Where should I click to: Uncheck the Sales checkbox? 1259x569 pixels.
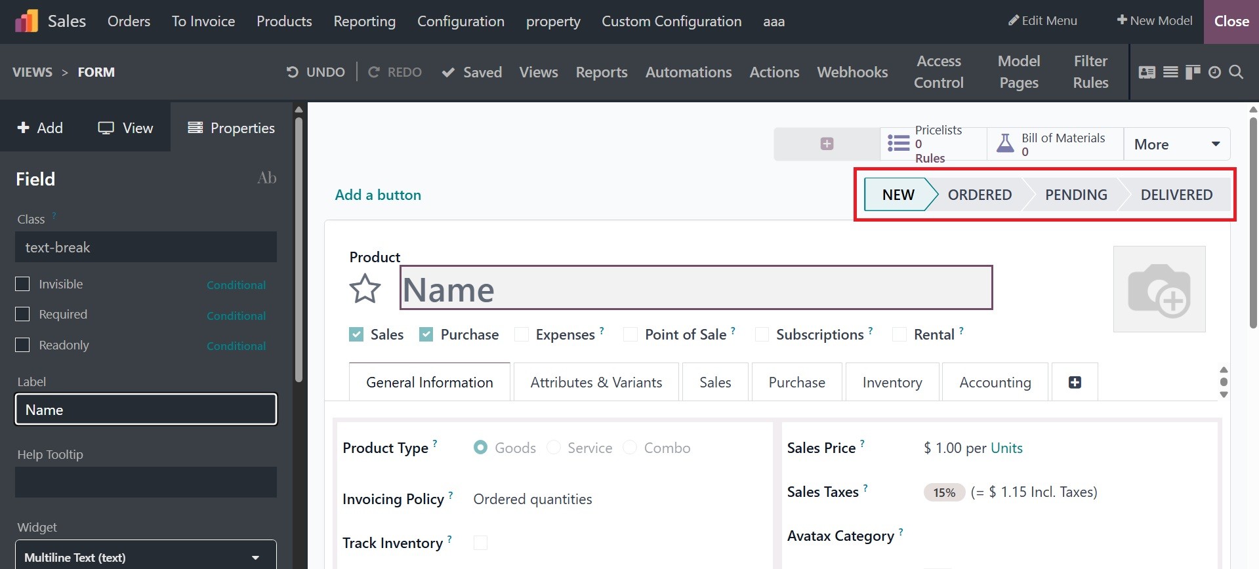356,334
